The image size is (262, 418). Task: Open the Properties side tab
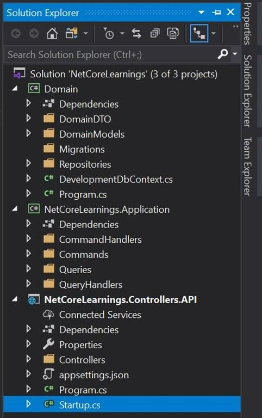pos(248,23)
